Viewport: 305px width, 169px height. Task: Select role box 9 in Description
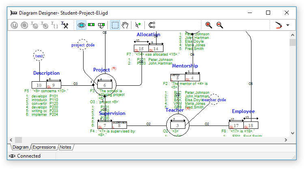(x=54, y=85)
